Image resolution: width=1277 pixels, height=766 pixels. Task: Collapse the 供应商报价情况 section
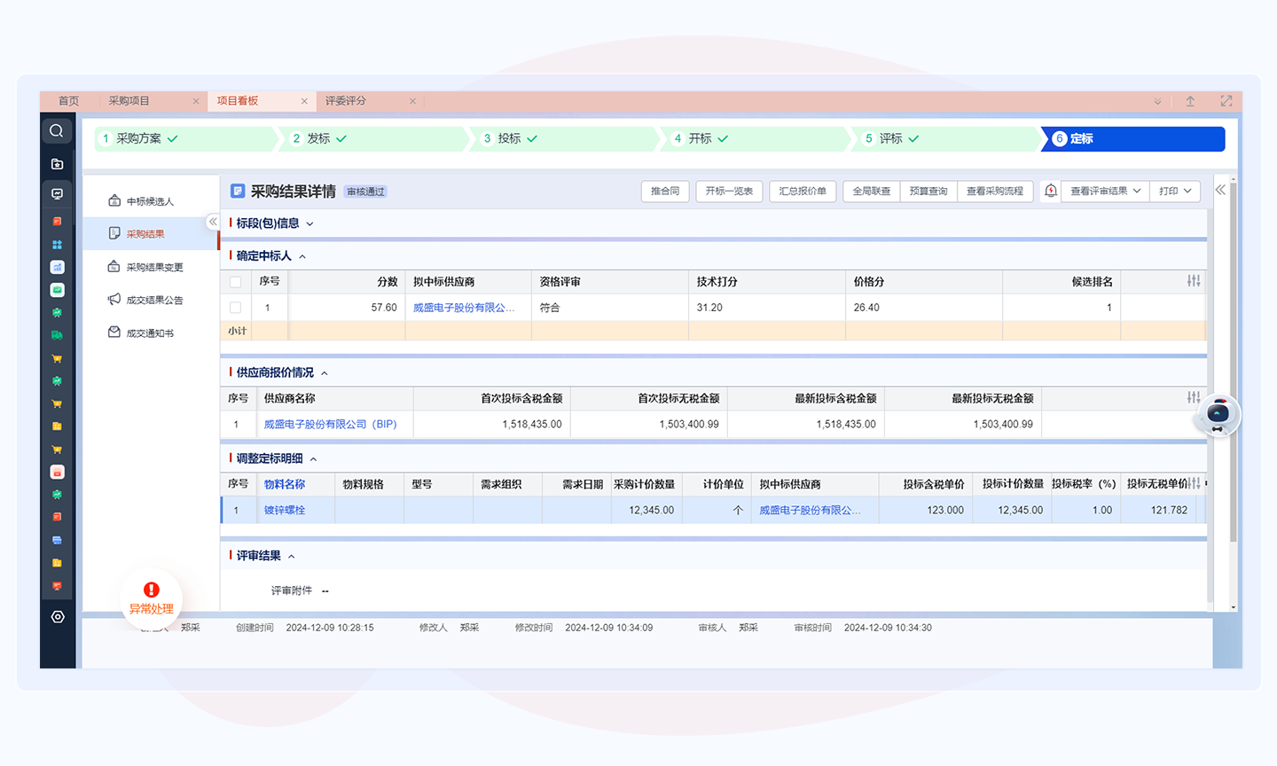pyautogui.click(x=325, y=373)
